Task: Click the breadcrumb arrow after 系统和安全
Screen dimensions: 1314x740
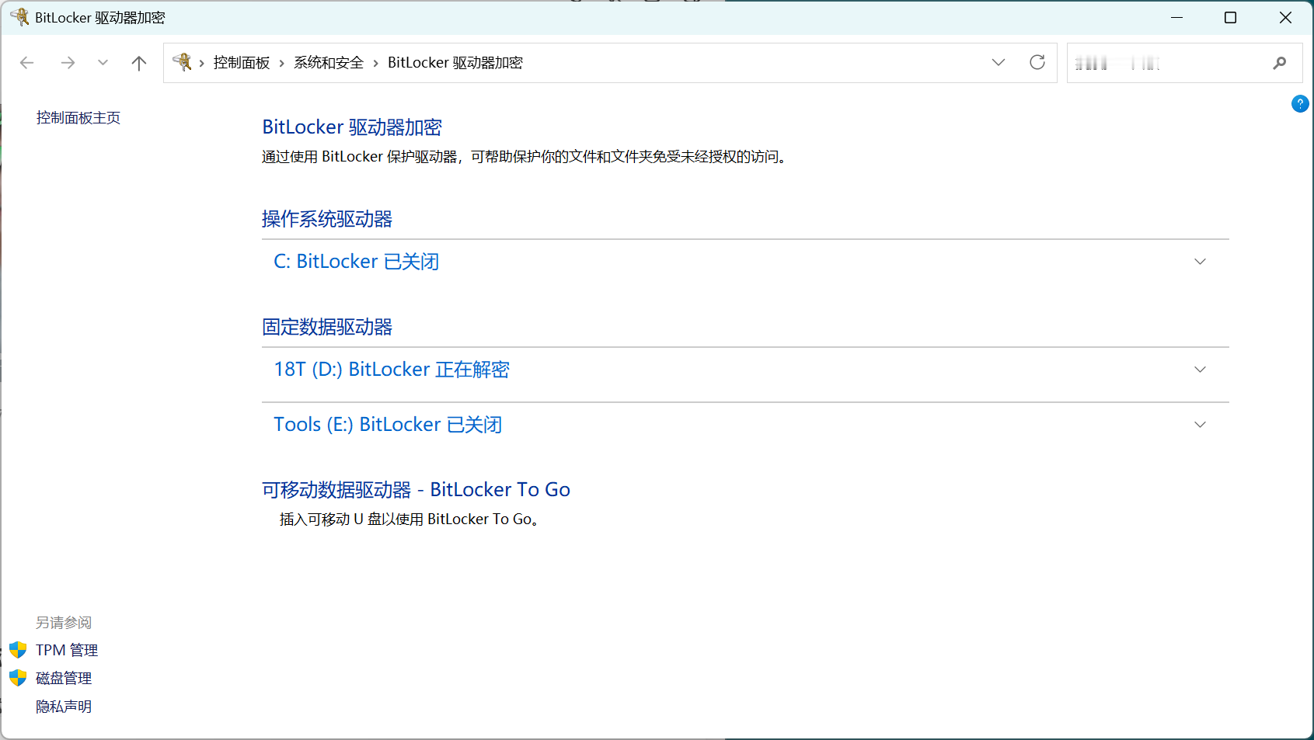Action: point(376,63)
